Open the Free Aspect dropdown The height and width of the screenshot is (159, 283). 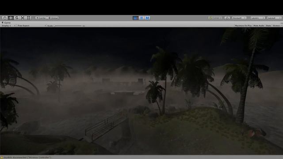click(31, 26)
